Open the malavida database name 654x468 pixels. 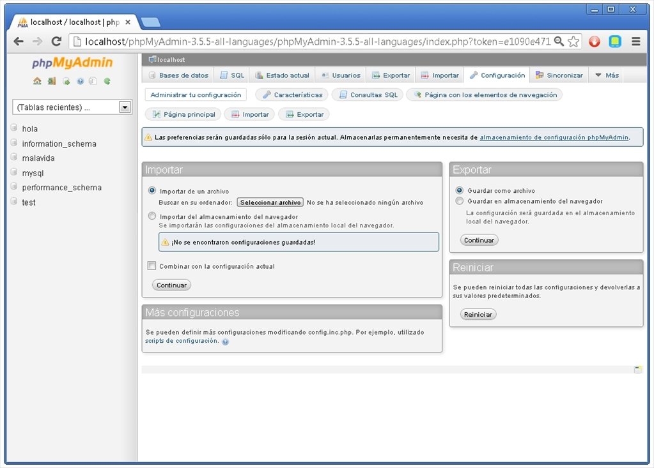pyautogui.click(x=38, y=158)
